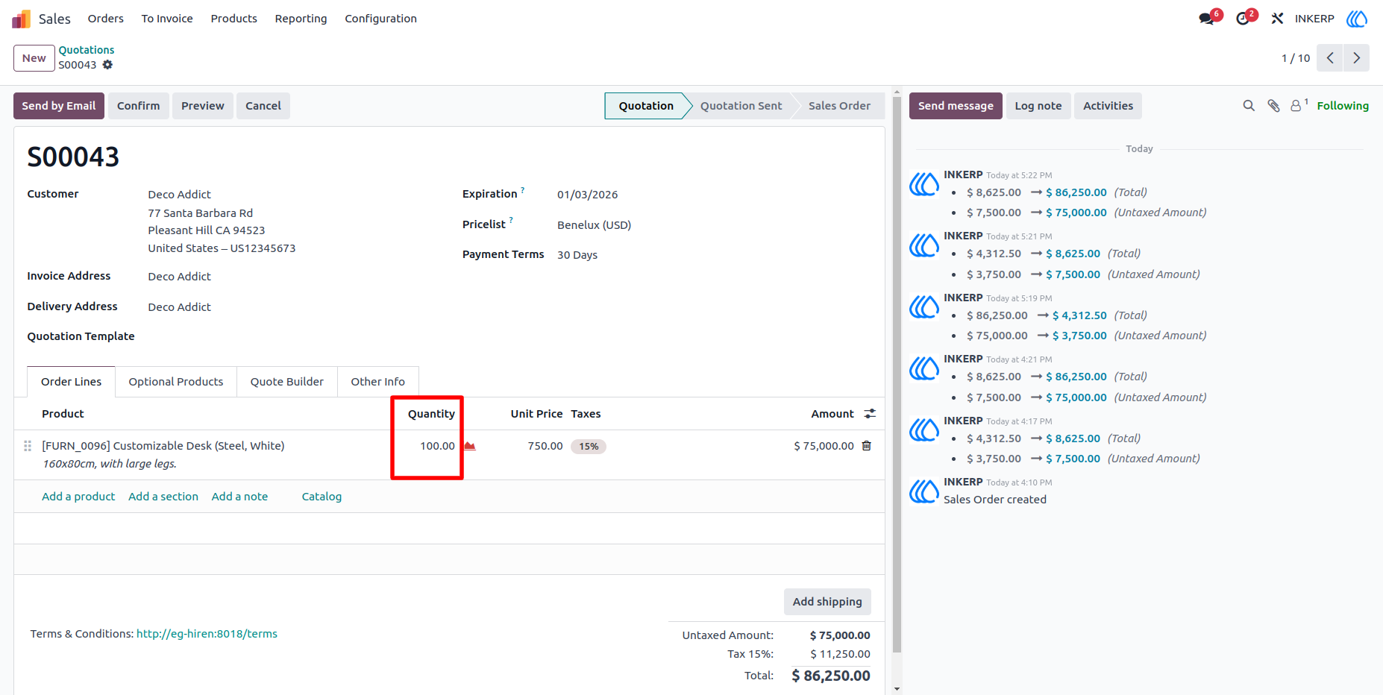The width and height of the screenshot is (1383, 695).
Task: Delete the Customizable Desk order line
Action: click(x=867, y=446)
